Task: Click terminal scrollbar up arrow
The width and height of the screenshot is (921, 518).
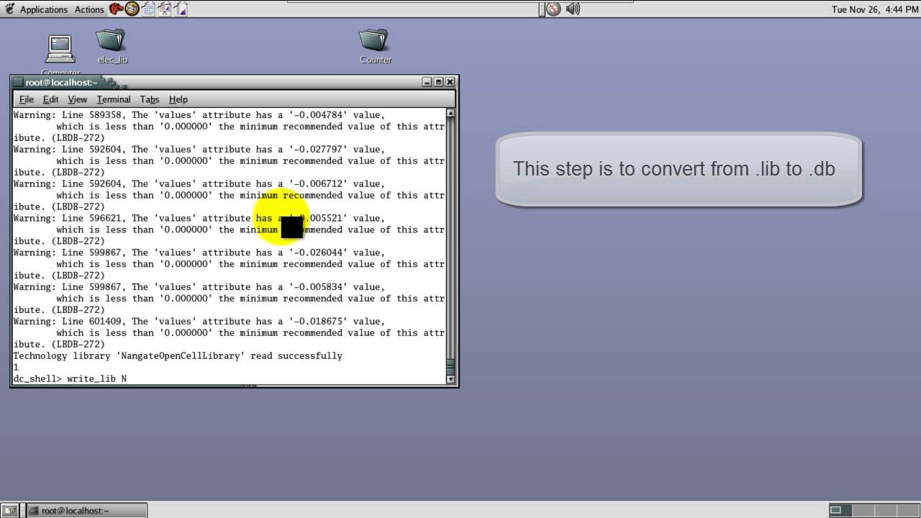Action: (450, 113)
